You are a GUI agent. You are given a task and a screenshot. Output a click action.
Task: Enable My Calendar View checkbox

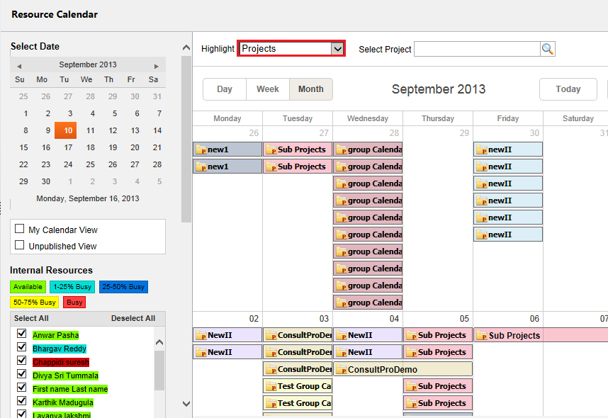20,229
